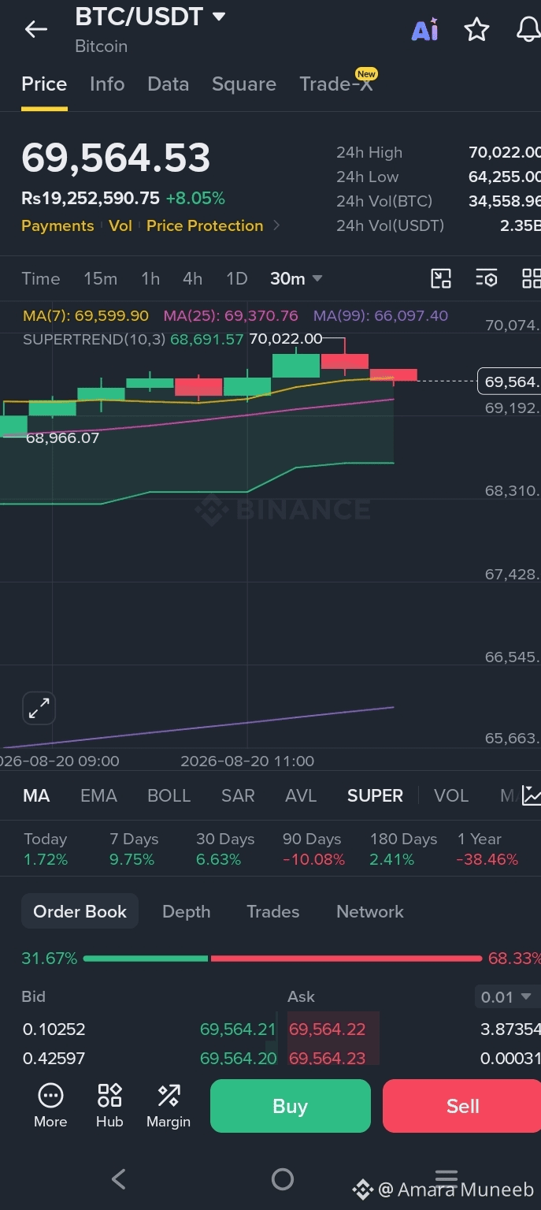
Task: Tap the Android home navigation button
Action: tap(282, 1179)
